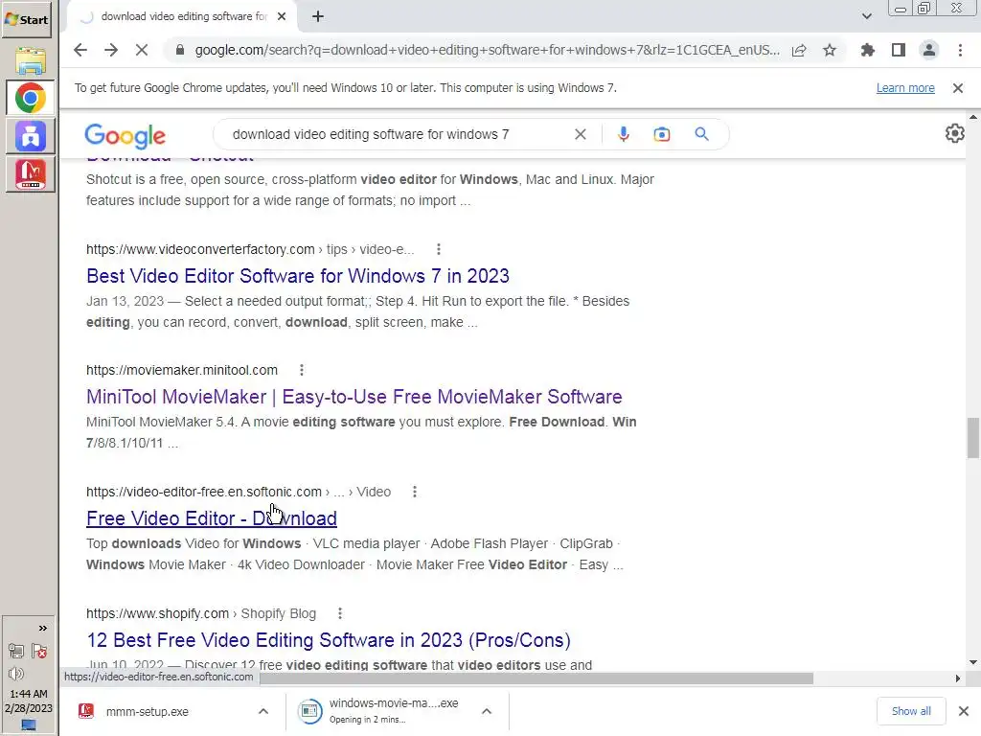Viewport: 981px width, 736px height.
Task: Search by image camera icon
Action: pyautogui.click(x=662, y=134)
